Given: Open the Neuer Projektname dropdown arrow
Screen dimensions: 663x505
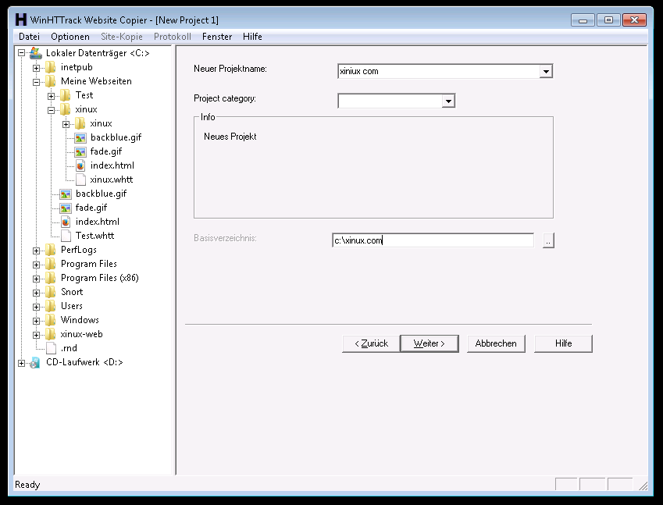Looking at the screenshot, I should pyautogui.click(x=546, y=72).
